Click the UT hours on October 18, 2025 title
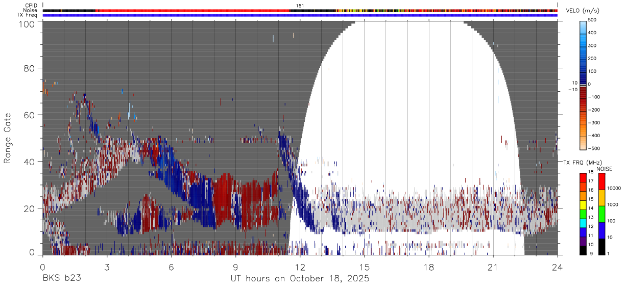 (x=300, y=279)
